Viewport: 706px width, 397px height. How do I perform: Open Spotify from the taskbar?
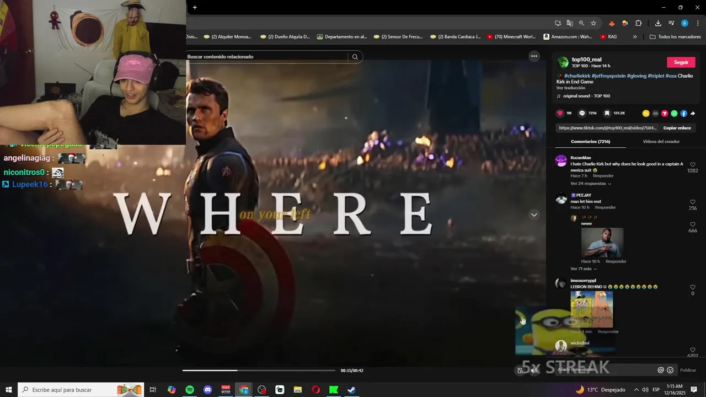pyautogui.click(x=190, y=390)
